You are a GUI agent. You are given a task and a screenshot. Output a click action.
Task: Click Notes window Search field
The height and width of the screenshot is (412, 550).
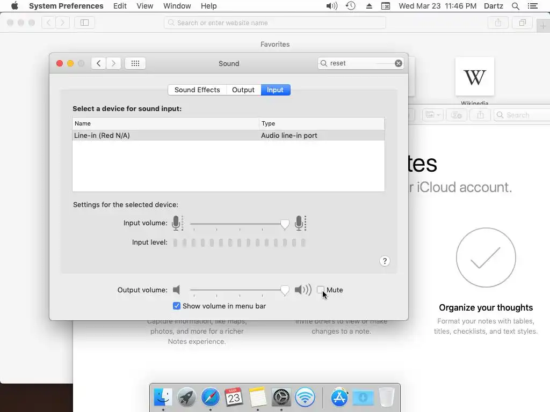[x=522, y=115]
